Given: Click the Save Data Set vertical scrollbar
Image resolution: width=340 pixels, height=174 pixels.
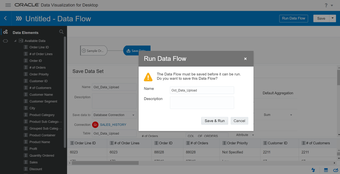Looking at the screenshot, I should coord(339,78).
